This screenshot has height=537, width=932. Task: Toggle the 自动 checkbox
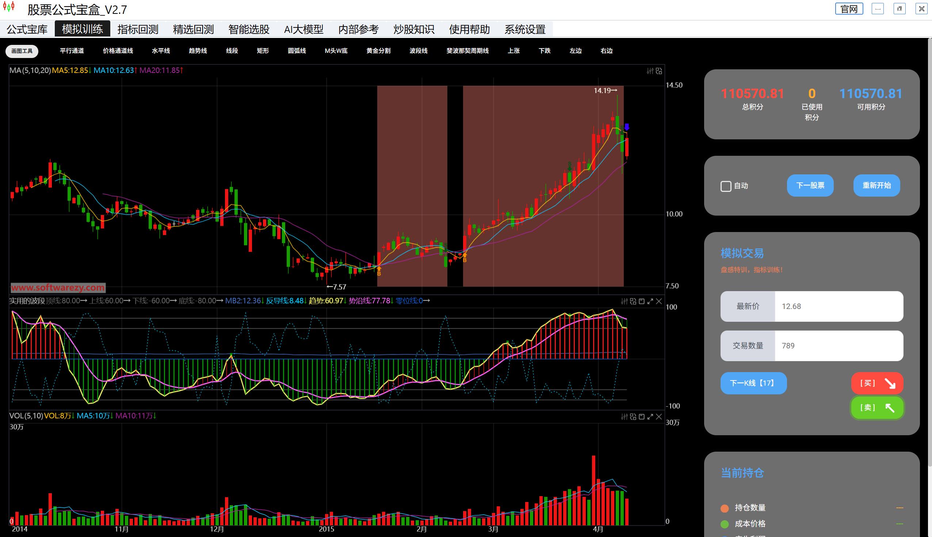click(x=726, y=186)
